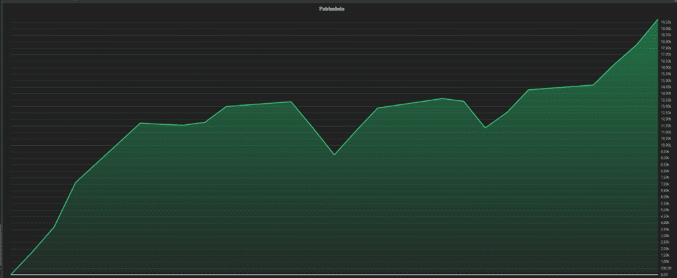Click the chart's highest peak at top right
This screenshot has height=278, width=677.
pyautogui.click(x=658, y=20)
